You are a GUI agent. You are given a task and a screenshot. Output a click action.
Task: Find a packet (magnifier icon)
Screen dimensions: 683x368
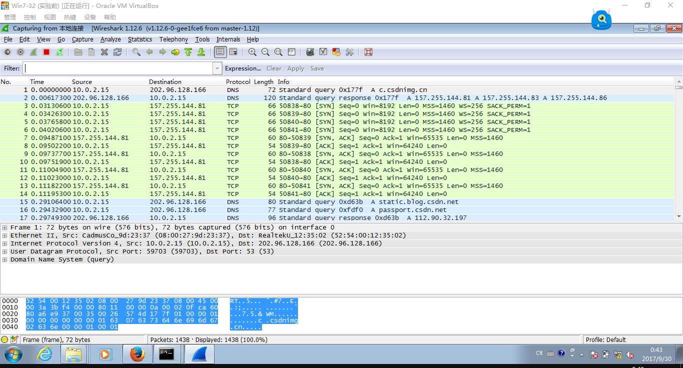click(x=136, y=52)
